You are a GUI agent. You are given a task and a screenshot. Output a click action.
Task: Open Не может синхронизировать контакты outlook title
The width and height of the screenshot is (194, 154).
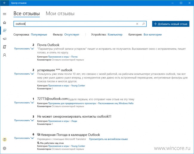[x=74, y=116]
